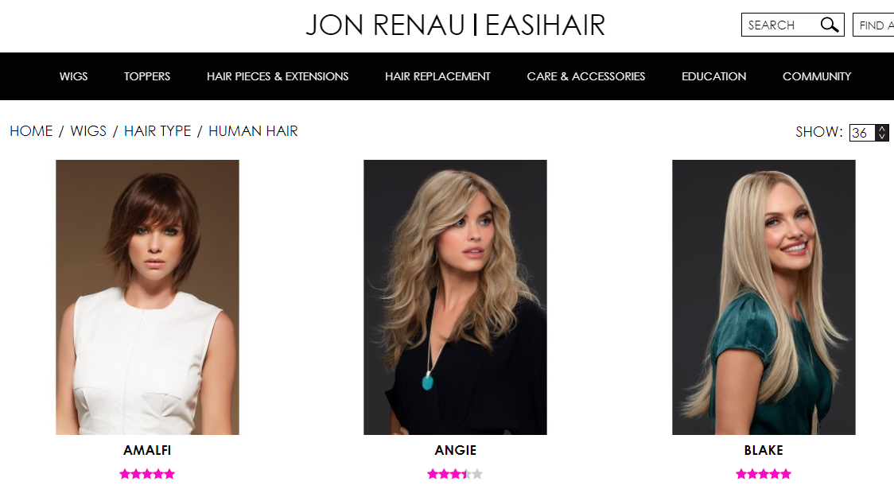
Task: Open Hair Pieces & Extensions menu
Action: 278,76
